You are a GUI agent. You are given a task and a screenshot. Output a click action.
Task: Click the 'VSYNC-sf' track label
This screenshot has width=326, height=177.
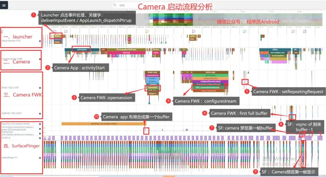click(6, 138)
